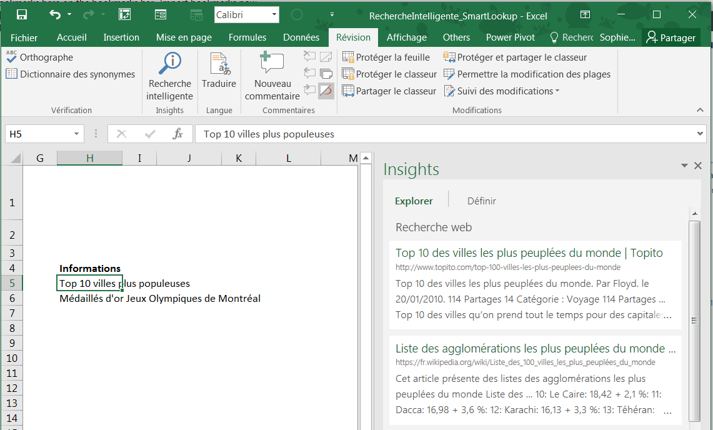Click the Insights pane vertical scrollbar
The width and height of the screenshot is (713, 430).
click(694, 320)
